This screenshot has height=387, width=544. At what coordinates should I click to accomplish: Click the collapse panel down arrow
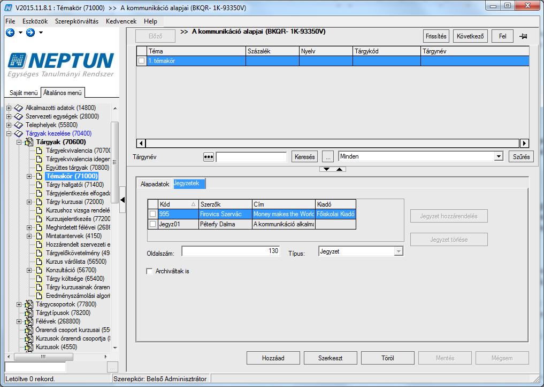326,169
